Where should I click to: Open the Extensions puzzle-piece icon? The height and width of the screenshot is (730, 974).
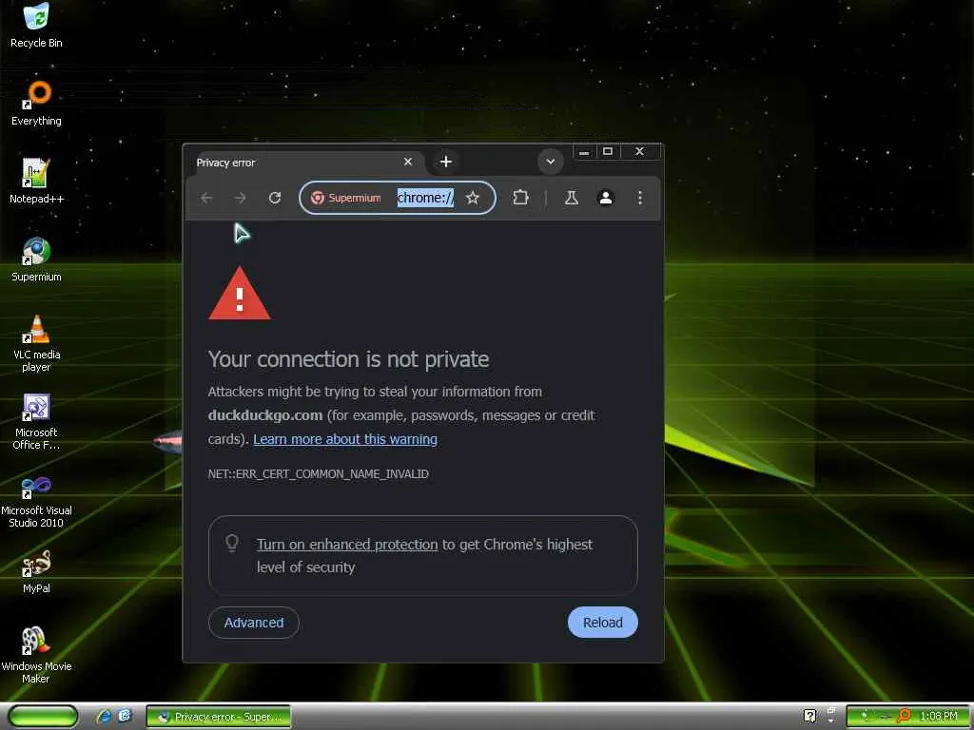click(x=520, y=198)
